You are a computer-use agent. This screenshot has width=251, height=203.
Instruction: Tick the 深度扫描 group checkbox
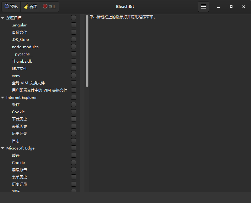(x=74, y=18)
